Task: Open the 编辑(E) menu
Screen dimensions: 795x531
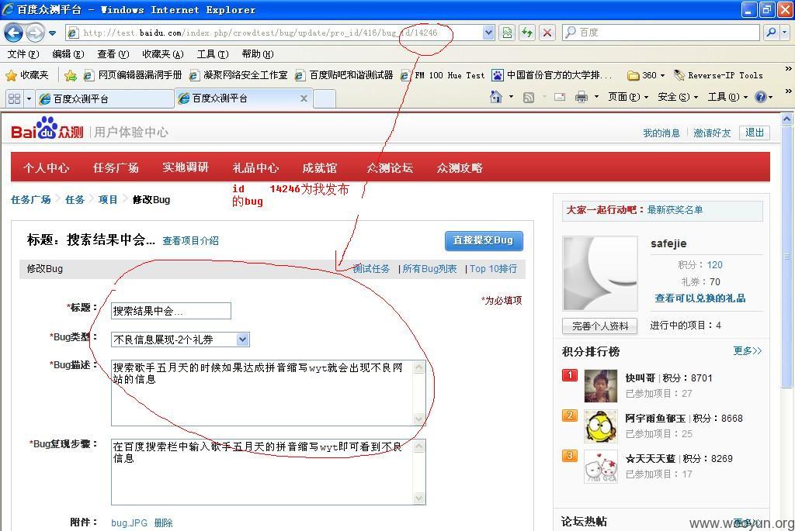Action: tap(68, 53)
